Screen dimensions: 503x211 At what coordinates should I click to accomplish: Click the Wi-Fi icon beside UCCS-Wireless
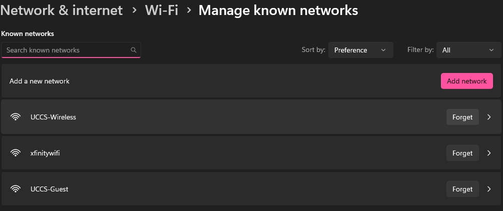pos(15,117)
